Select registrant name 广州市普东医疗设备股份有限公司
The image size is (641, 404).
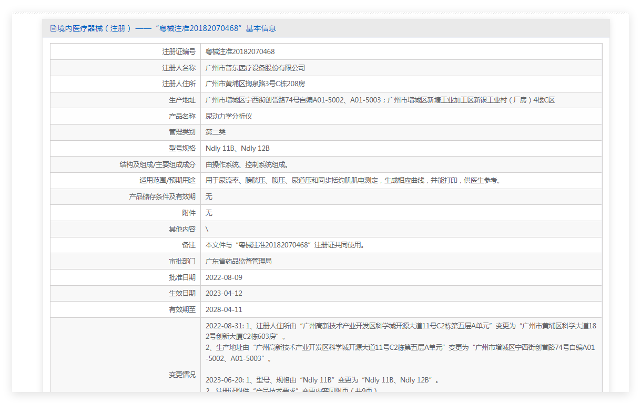tap(255, 68)
